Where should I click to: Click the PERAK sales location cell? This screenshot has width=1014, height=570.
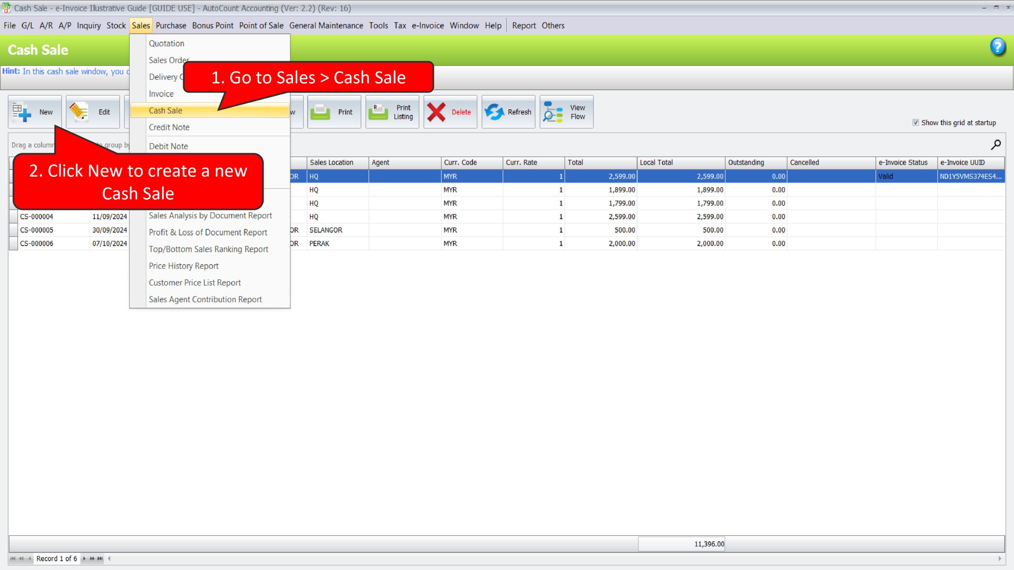[338, 243]
